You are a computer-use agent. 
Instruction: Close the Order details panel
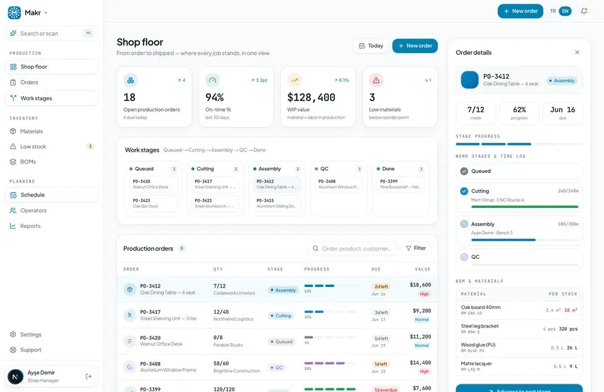[x=577, y=52]
